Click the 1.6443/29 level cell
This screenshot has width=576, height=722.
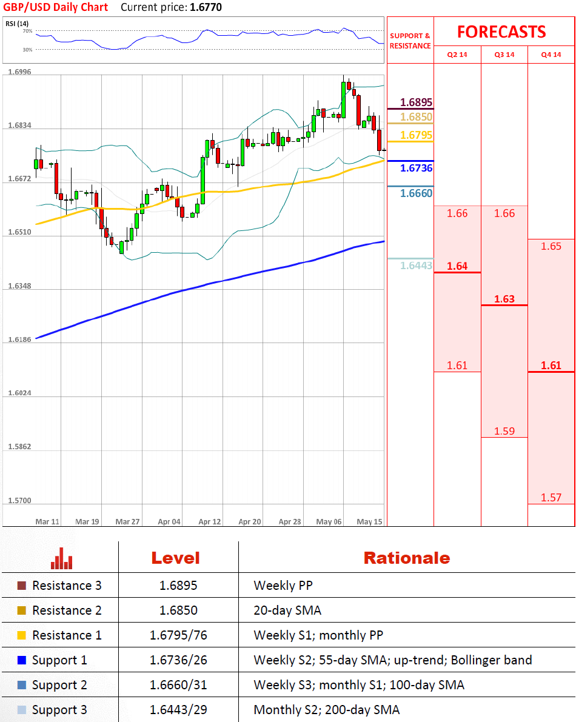[178, 710]
